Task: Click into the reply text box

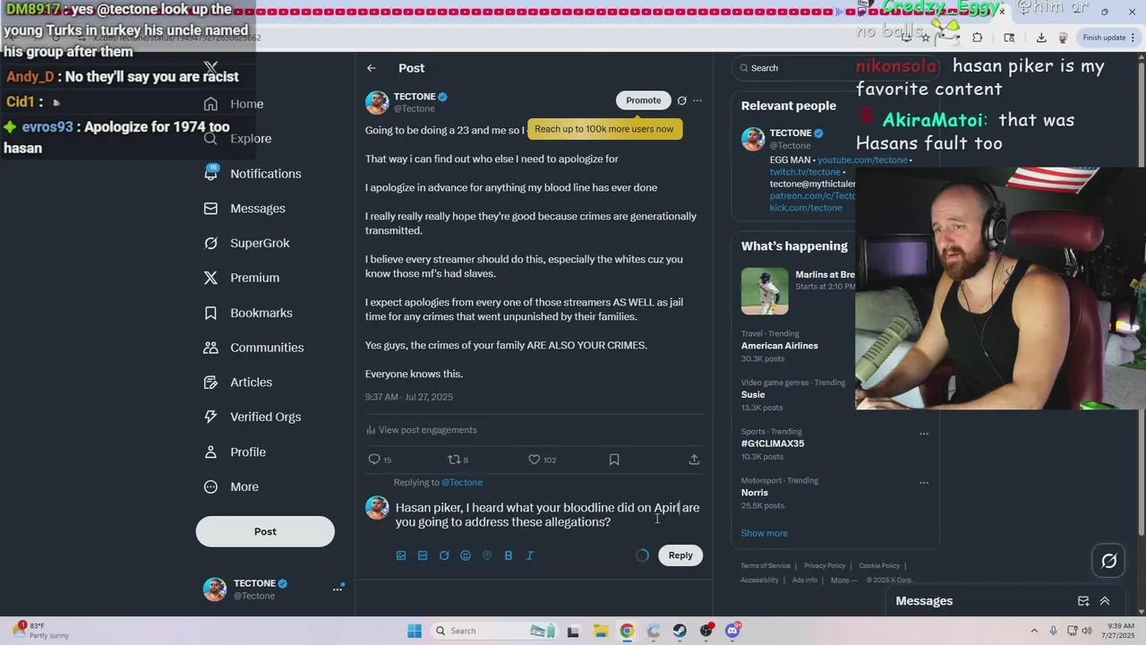Action: 548,515
